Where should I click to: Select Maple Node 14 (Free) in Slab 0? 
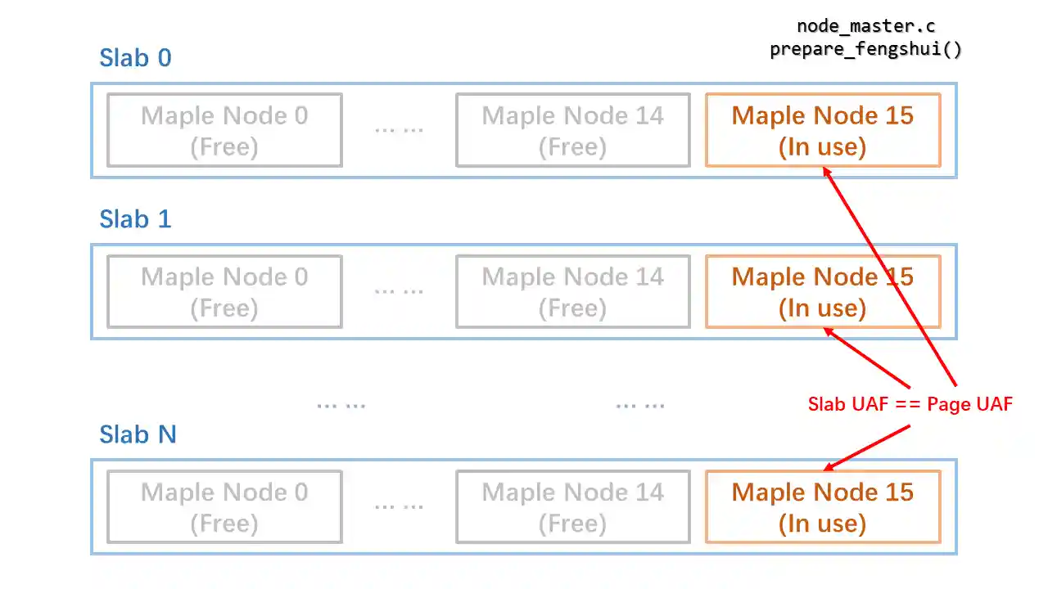[572, 130]
